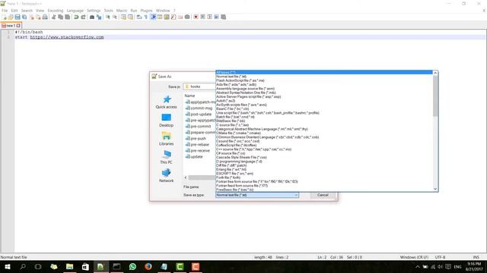Open the Language menu
Screen dimensions: 487x273
tap(75, 11)
